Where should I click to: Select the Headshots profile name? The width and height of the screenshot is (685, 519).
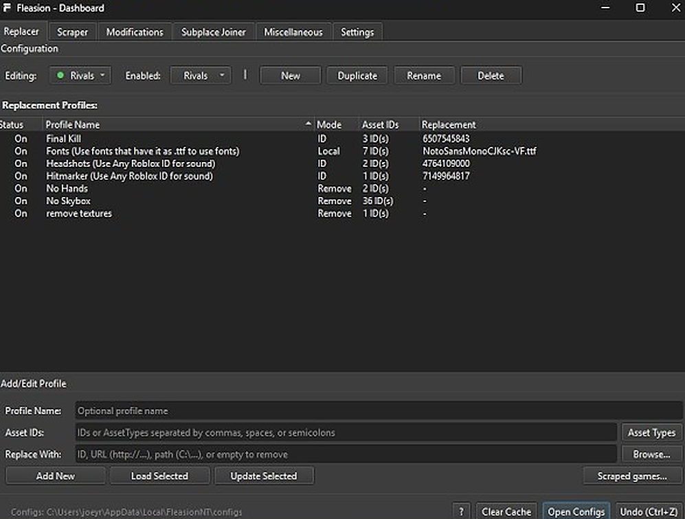(131, 163)
